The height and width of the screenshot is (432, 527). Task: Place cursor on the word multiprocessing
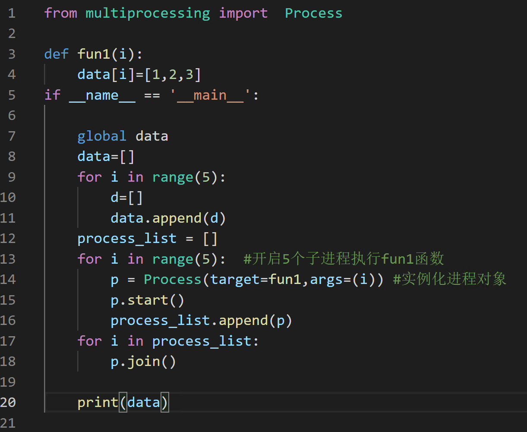(148, 13)
